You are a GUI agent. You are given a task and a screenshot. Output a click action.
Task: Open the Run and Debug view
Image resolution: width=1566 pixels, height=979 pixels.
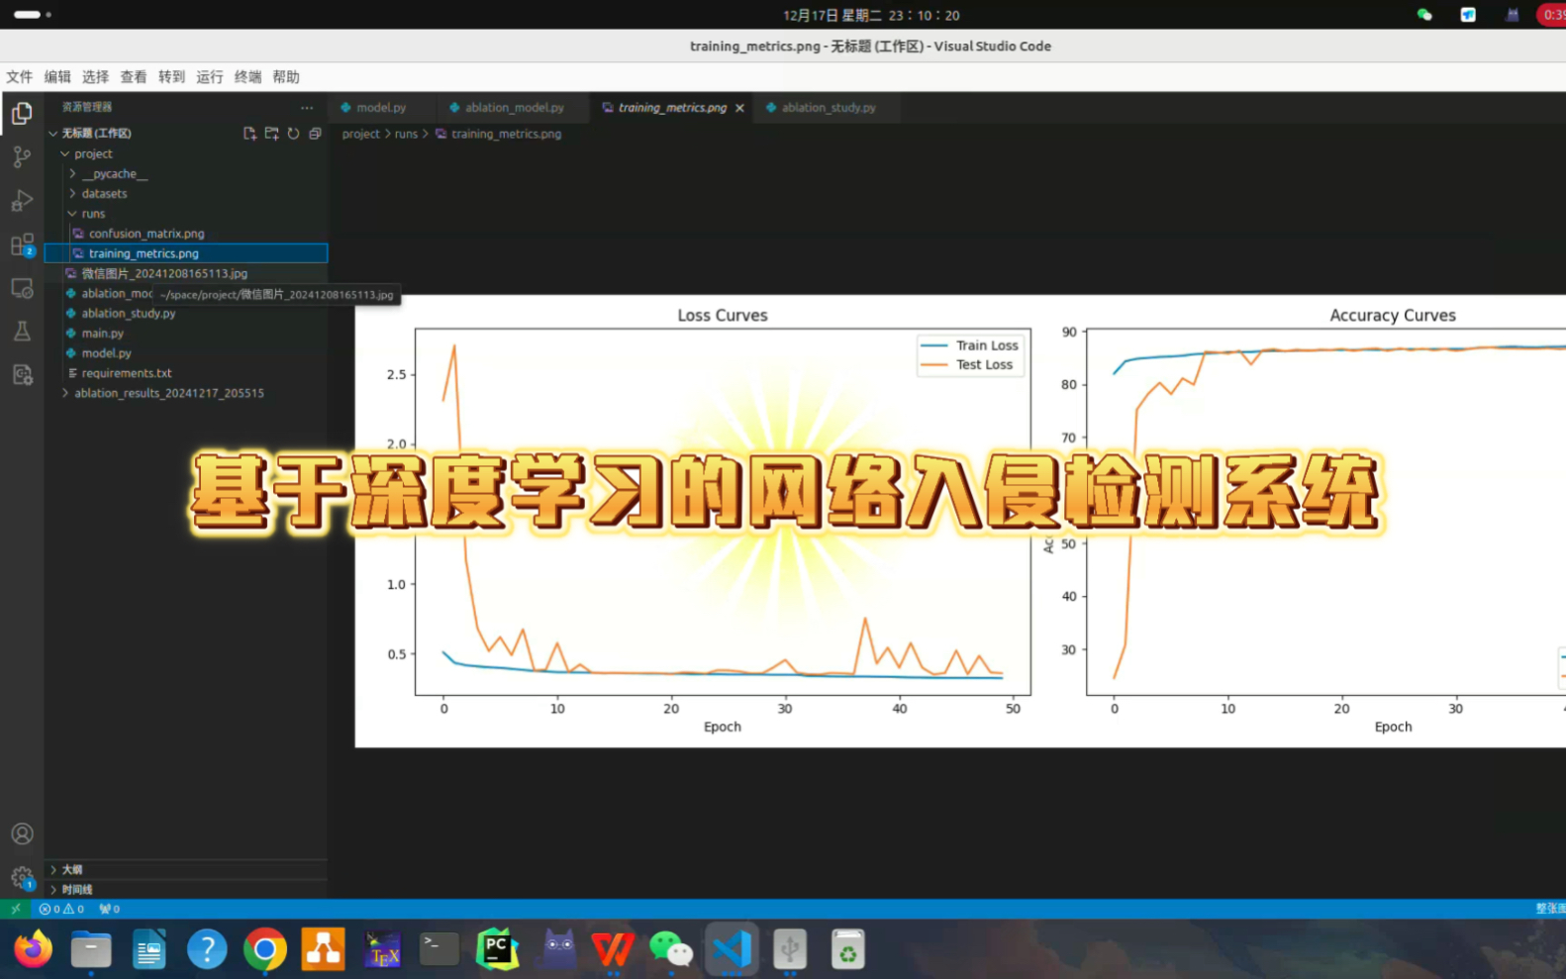coord(22,200)
